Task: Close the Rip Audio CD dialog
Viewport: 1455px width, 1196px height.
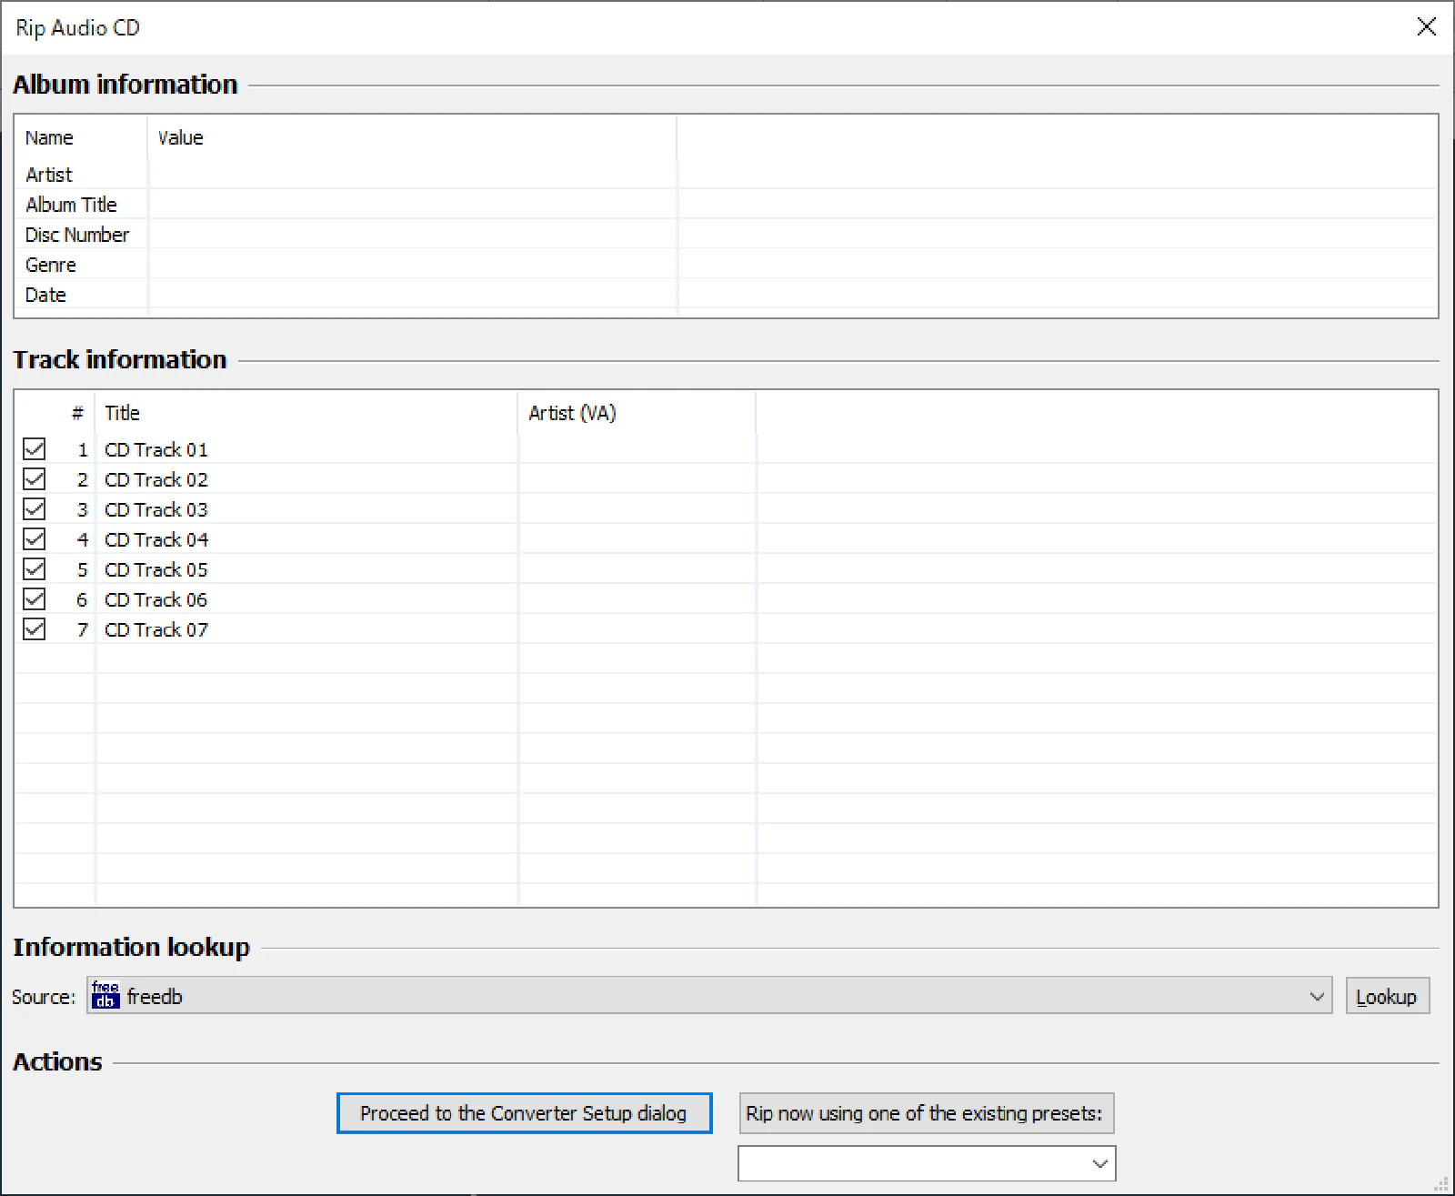Action: [1426, 27]
